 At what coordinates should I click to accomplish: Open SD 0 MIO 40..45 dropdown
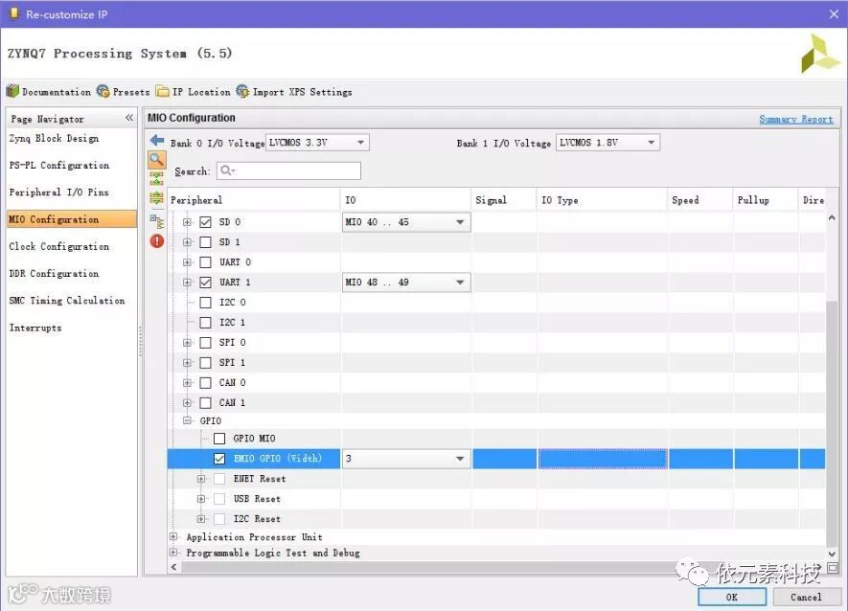point(406,222)
